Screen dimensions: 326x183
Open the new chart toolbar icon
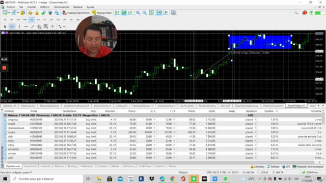point(5,13)
